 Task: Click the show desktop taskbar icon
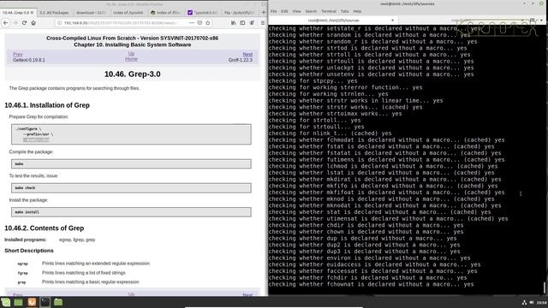(x=18, y=302)
